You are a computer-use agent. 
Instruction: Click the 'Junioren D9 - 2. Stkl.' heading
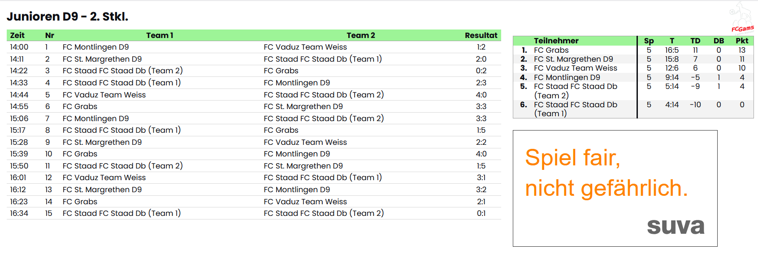tap(68, 17)
